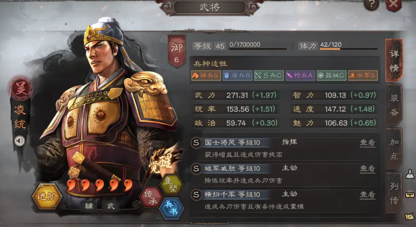Switch to the 加点 side tab

[394, 149]
